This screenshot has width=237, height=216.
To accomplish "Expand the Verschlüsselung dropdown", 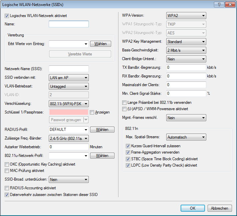I will [x=68, y=103].
